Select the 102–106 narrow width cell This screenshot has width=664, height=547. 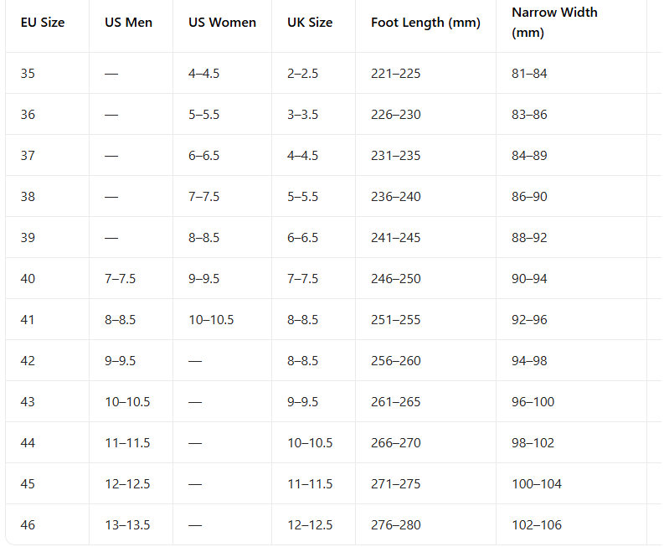tap(537, 525)
